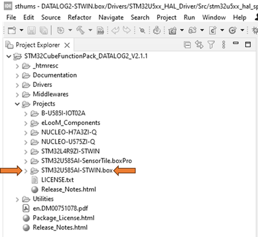The image size is (258, 237).
Task: Select LICENSE.txt in Projects folder
Action: [x=57, y=180]
